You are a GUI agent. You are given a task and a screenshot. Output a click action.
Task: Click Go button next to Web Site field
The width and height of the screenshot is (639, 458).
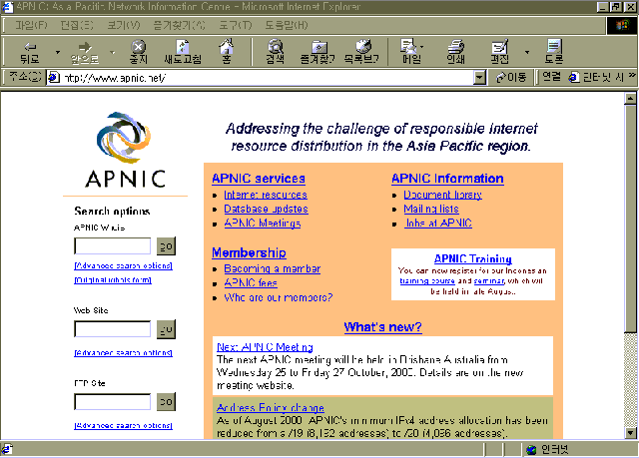pyautogui.click(x=167, y=329)
